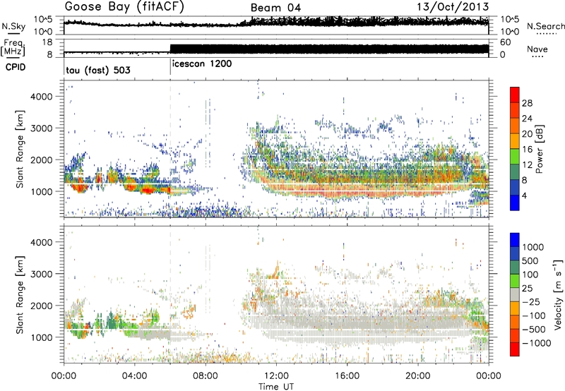The height and width of the screenshot is (391, 565).
Task: Click the '20:00' time axis label
Action: pyautogui.click(x=417, y=376)
